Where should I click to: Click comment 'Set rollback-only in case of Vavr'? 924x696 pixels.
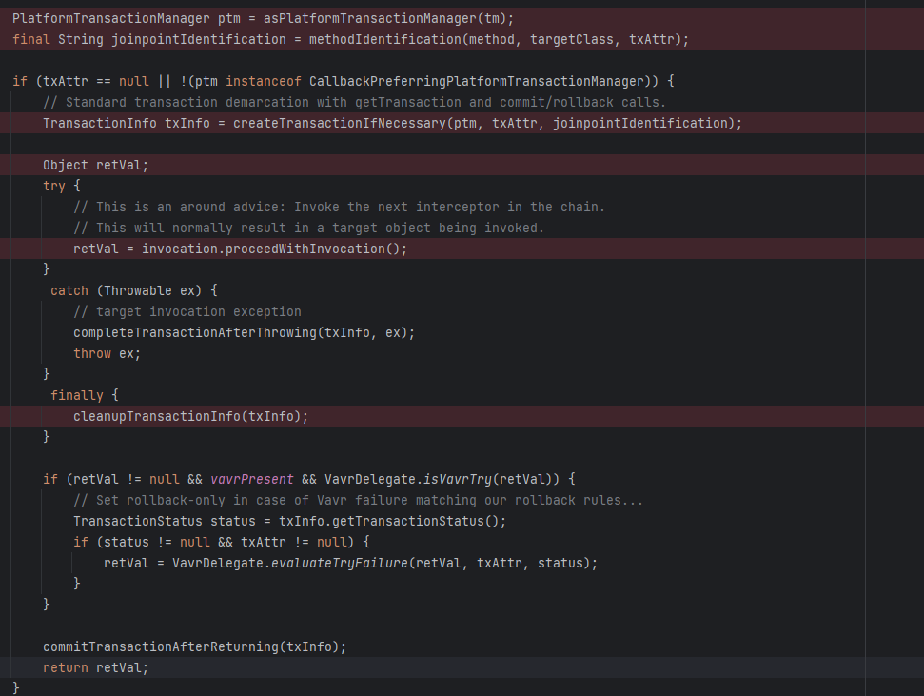[358, 500]
